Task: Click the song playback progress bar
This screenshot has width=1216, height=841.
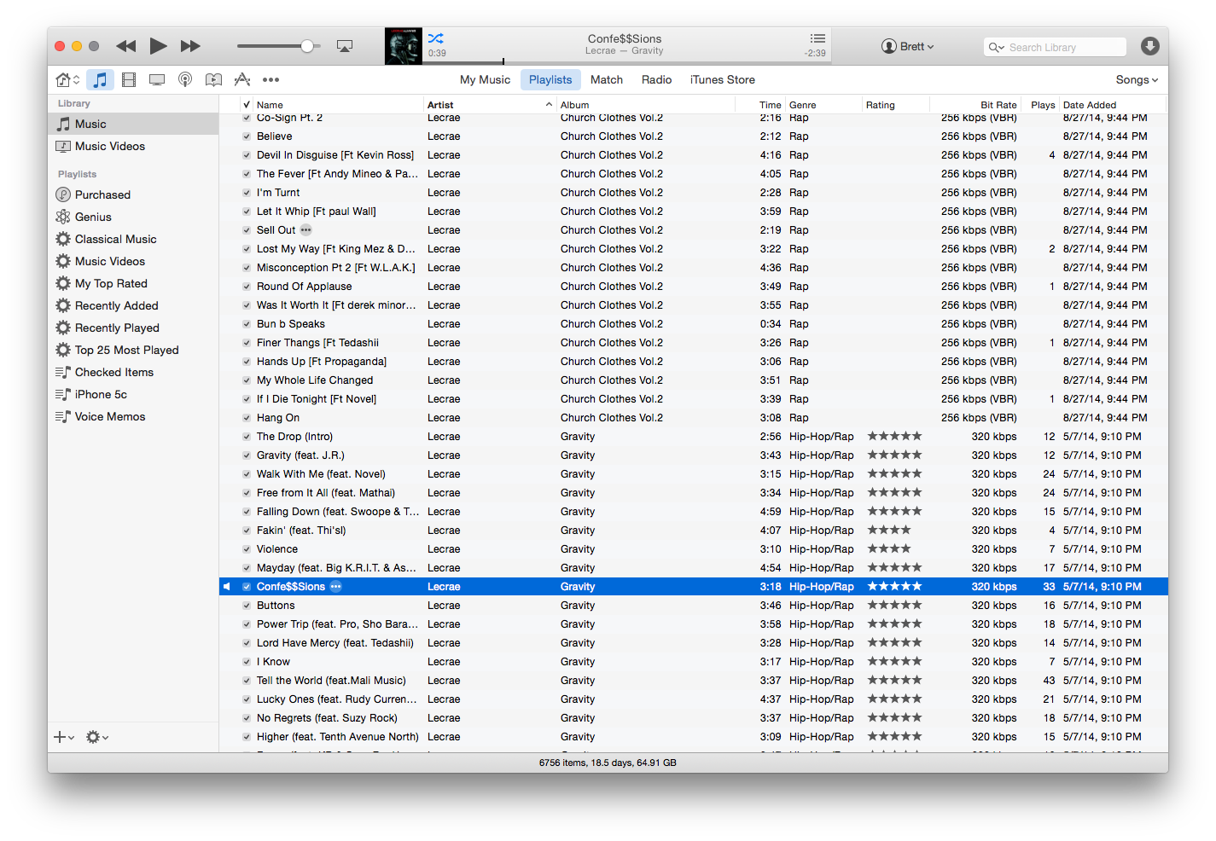Action: pyautogui.click(x=626, y=62)
